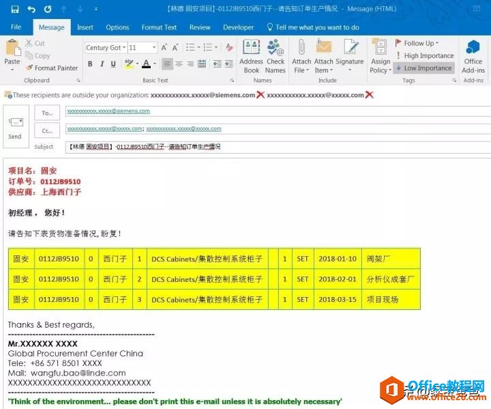This screenshot has height=409, width=491.
Task: Apply bullet list formatting
Action: 190,47
